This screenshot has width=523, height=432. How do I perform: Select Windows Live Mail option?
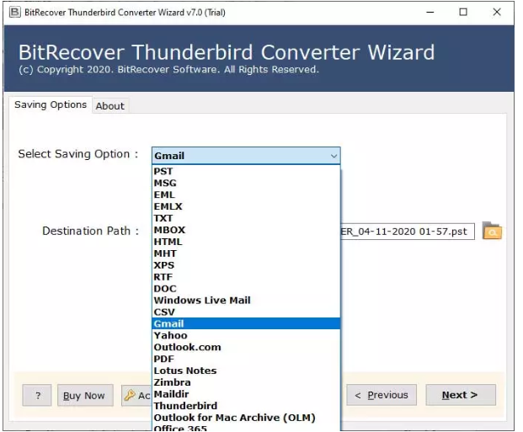(x=246, y=300)
